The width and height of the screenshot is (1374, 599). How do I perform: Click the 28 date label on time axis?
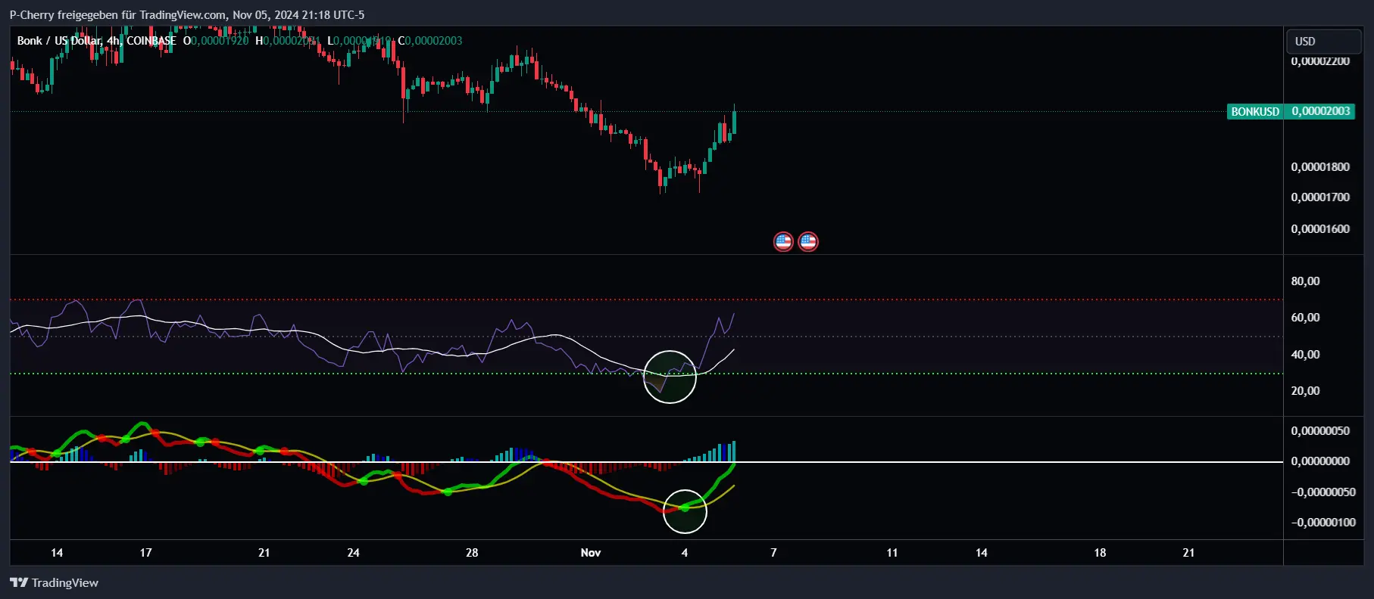pos(472,553)
